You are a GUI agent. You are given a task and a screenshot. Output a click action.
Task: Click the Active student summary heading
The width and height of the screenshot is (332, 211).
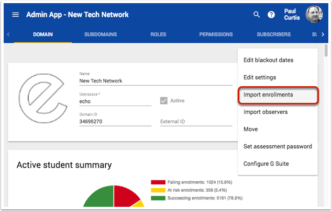64,165
